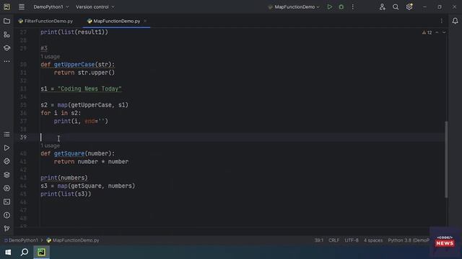Click print(numbers) line of code
Viewport: 462px width, 259px height.
[x=64, y=178]
